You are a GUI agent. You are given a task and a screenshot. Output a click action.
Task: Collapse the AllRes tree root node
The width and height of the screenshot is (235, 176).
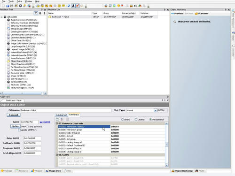1,17
